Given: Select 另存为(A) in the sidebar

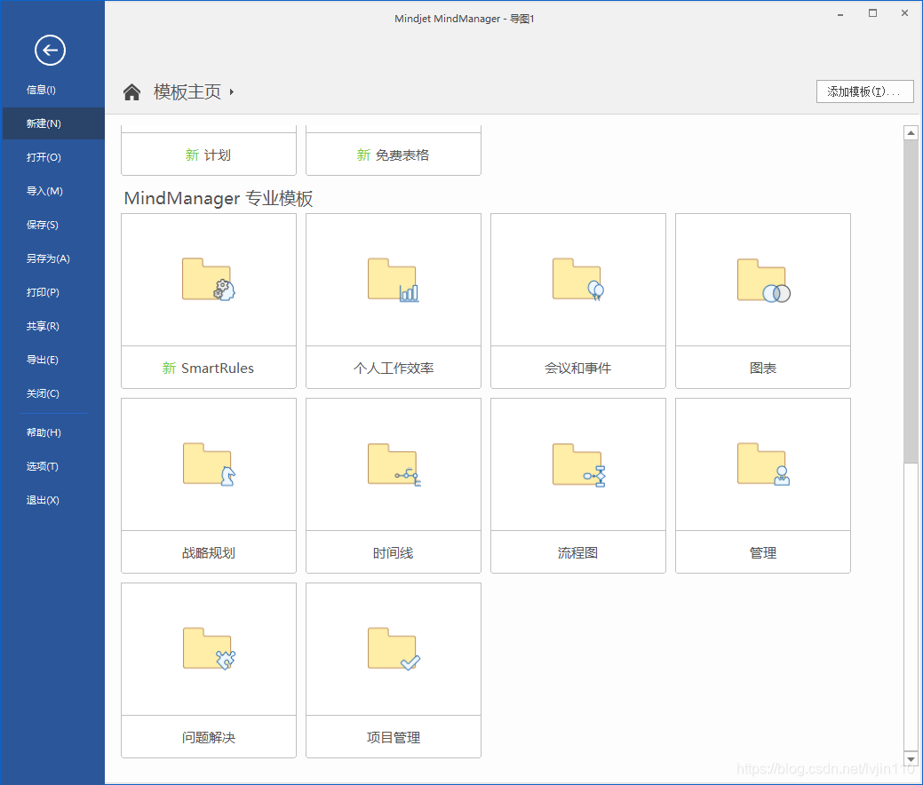Looking at the screenshot, I should [x=53, y=258].
